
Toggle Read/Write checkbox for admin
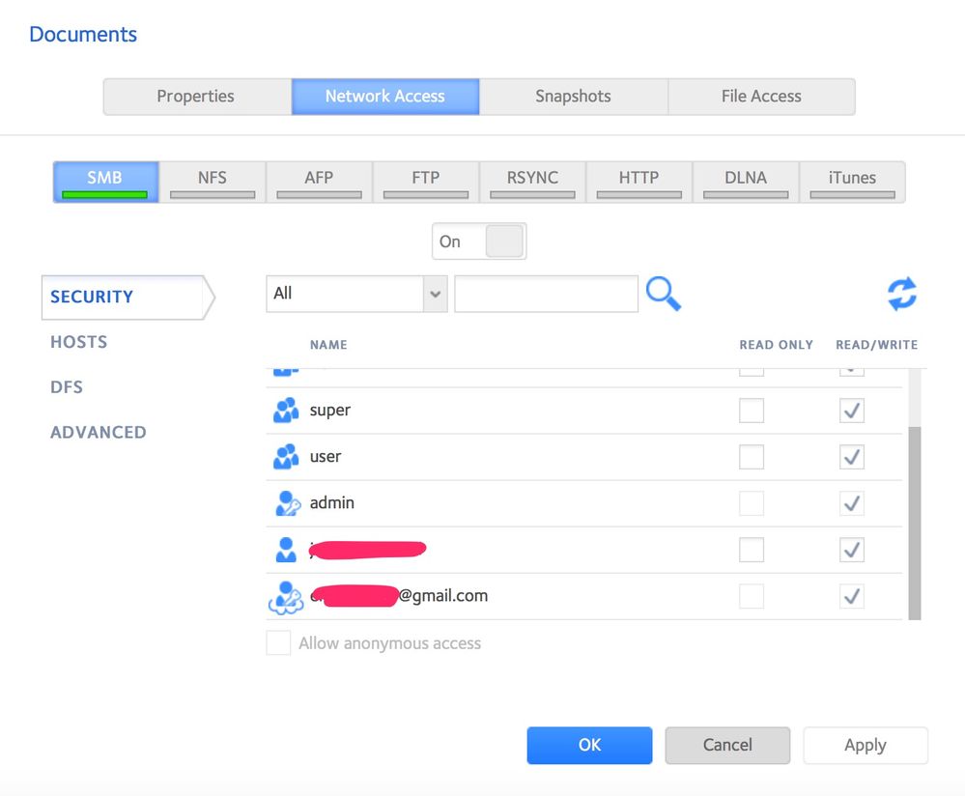(x=852, y=503)
